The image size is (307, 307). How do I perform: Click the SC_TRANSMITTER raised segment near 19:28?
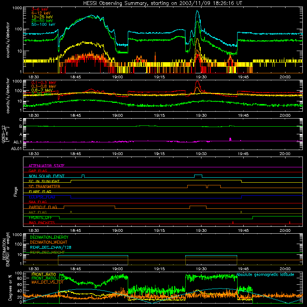click(197, 185)
